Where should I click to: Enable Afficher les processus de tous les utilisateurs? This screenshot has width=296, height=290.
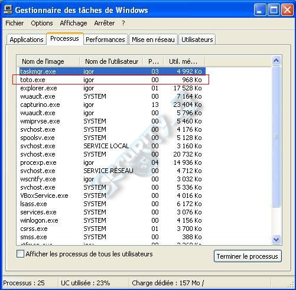pos(21,254)
